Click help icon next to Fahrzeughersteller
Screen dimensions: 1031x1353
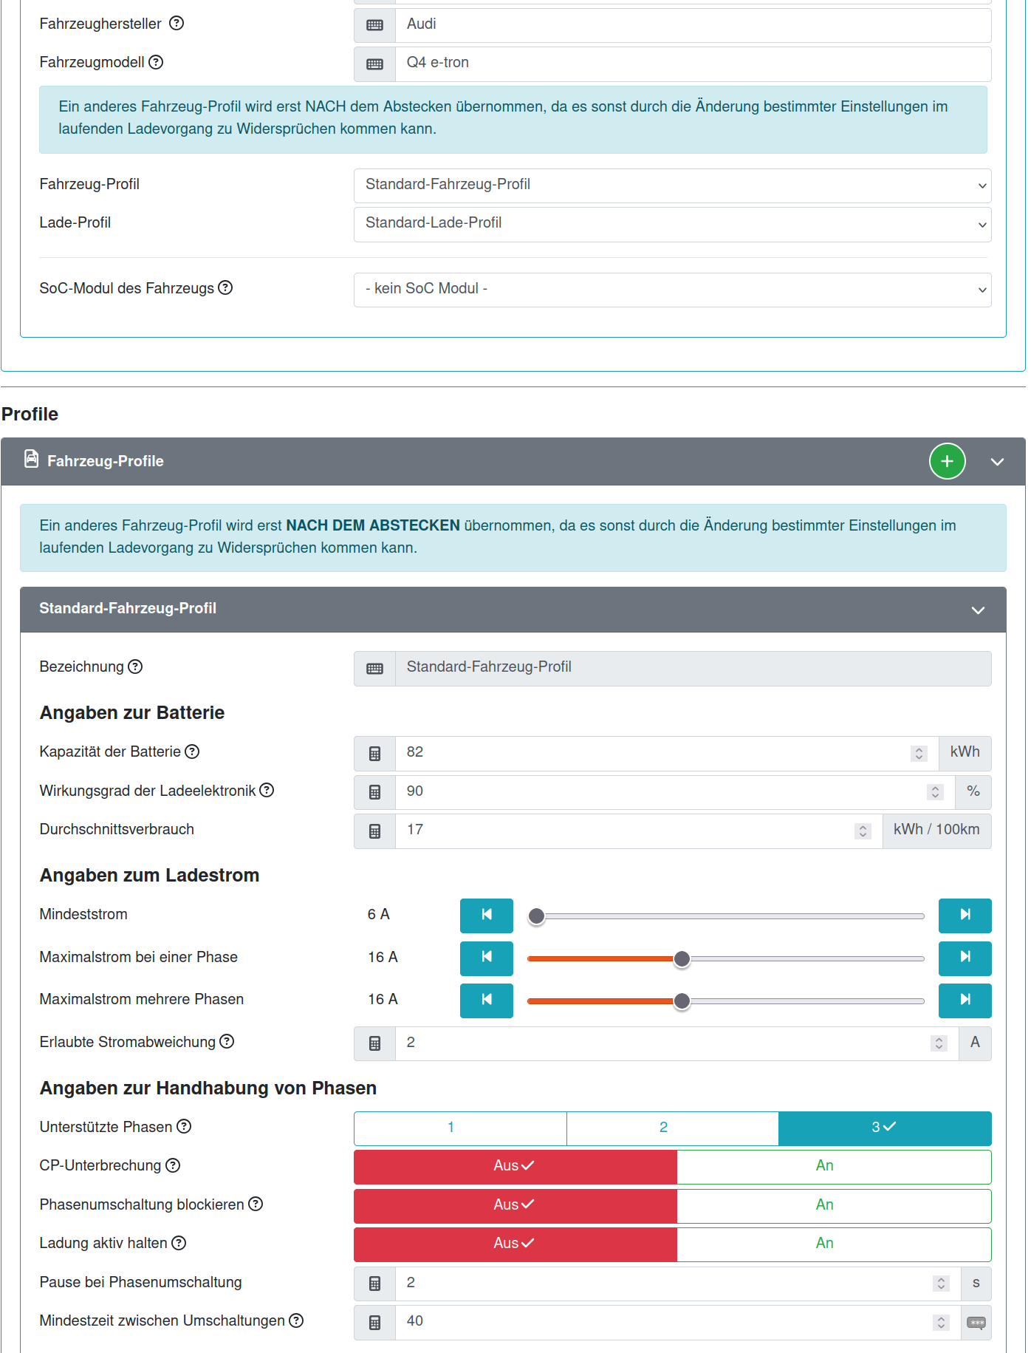[177, 24]
